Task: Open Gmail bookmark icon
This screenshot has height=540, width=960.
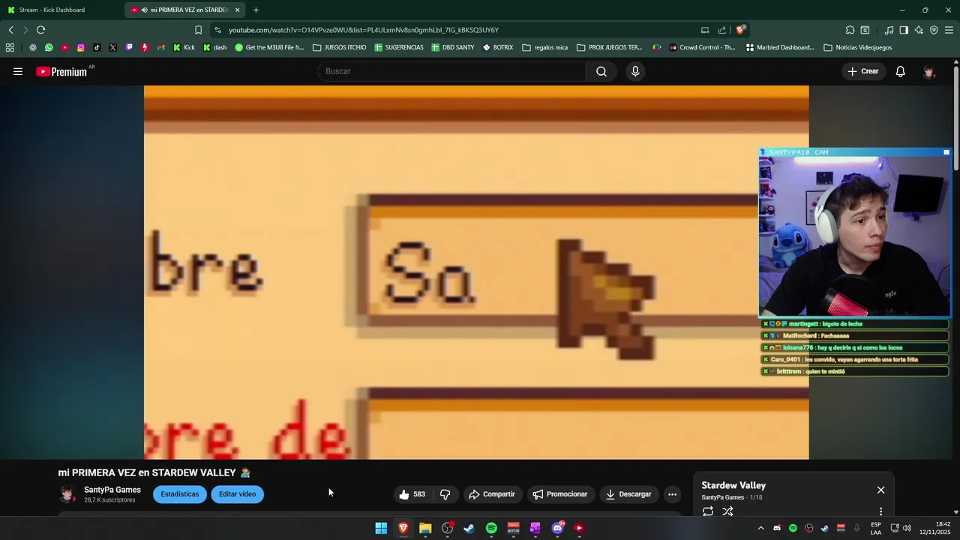Action: point(160,47)
